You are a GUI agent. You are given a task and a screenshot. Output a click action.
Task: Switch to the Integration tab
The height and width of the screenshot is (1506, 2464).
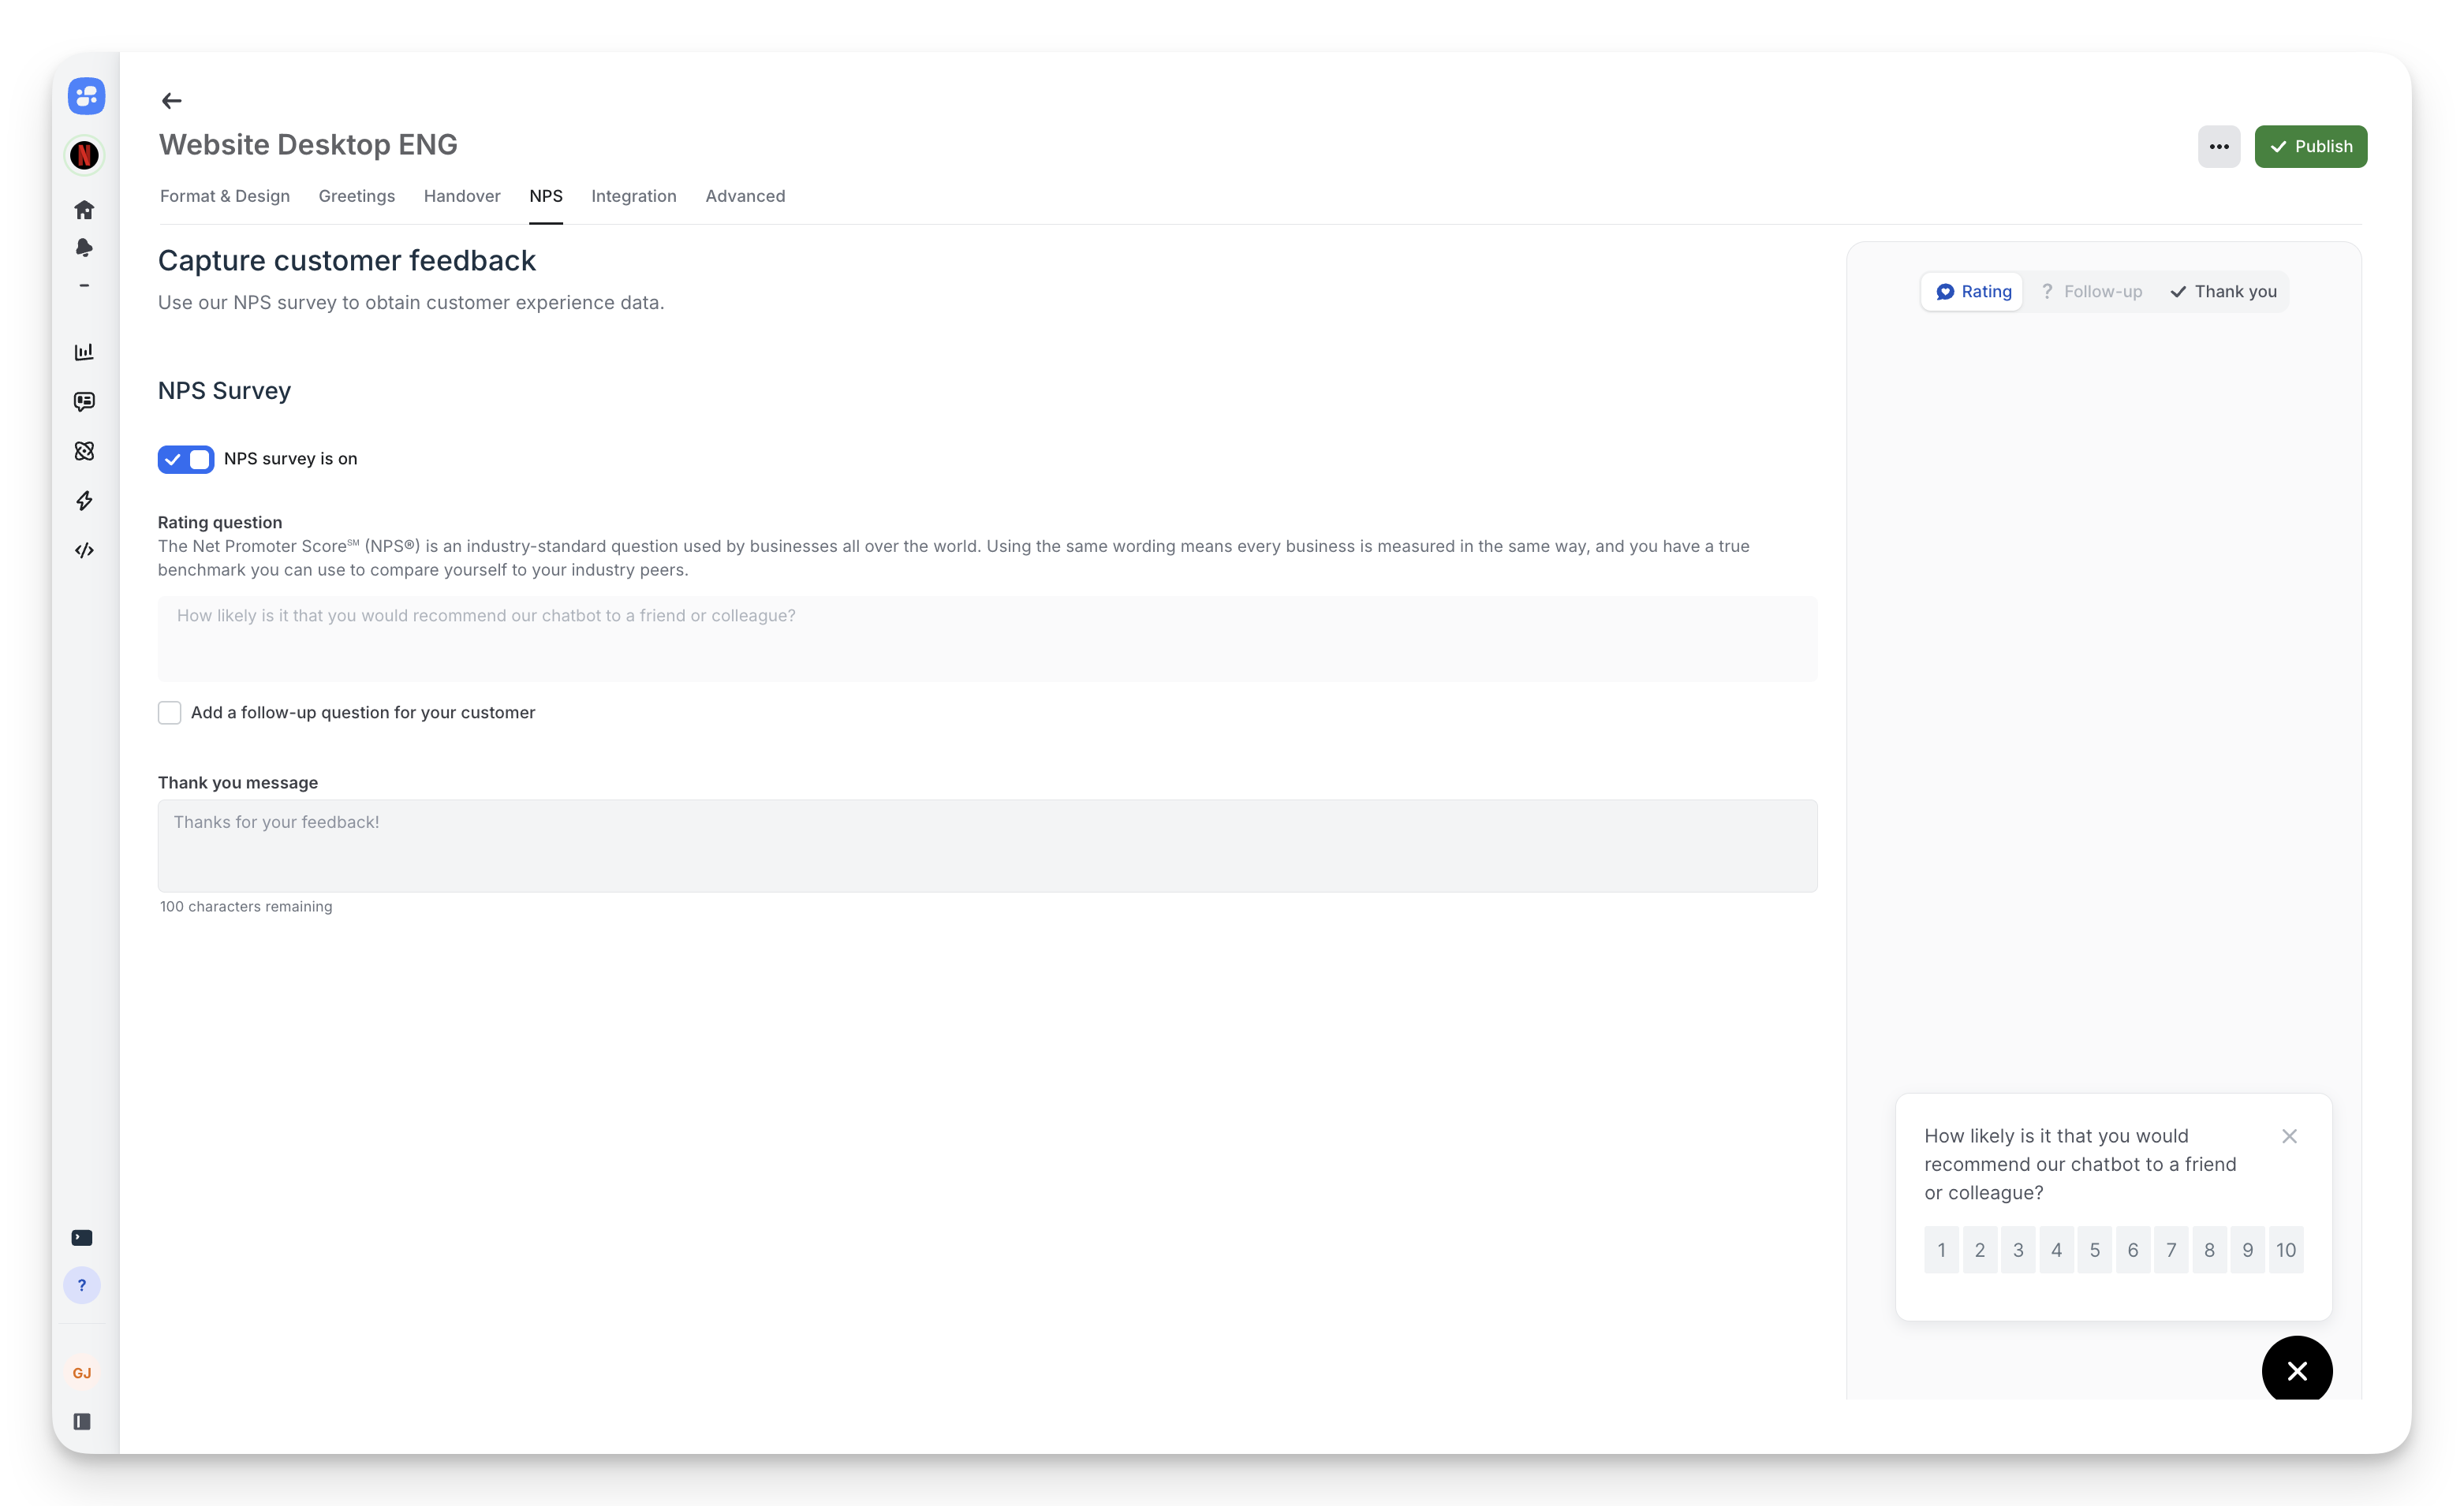[x=633, y=196]
